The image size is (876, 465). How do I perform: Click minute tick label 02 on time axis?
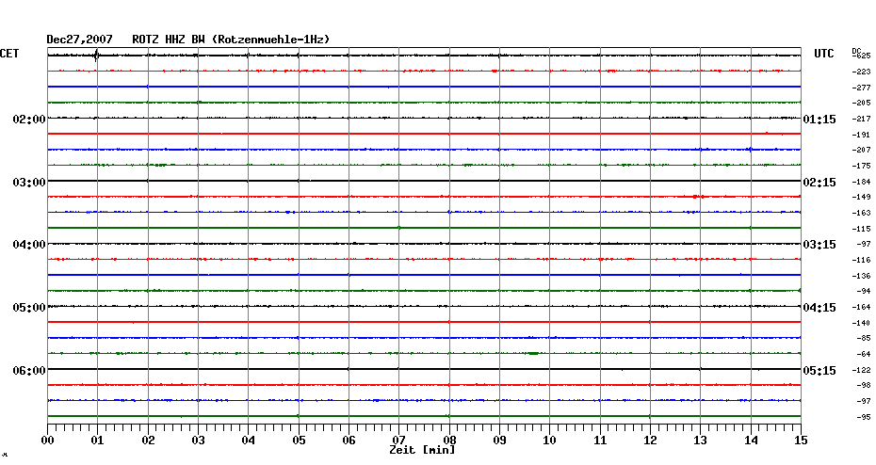pyautogui.click(x=148, y=441)
